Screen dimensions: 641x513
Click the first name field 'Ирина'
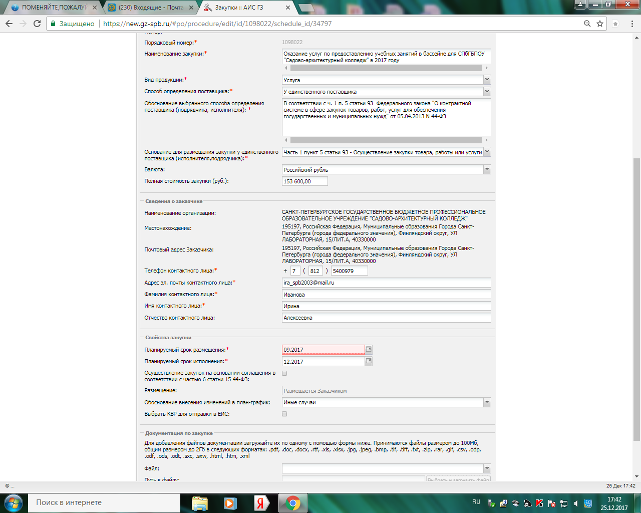point(387,306)
